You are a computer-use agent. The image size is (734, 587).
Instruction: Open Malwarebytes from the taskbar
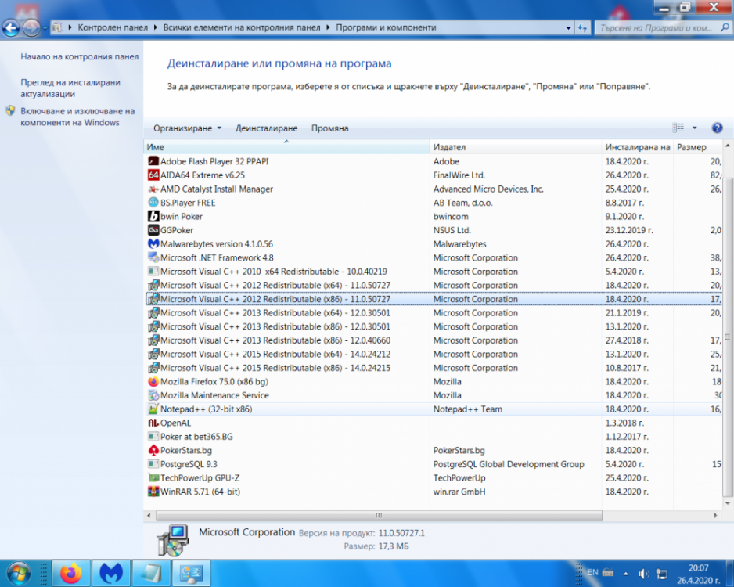[x=111, y=573]
